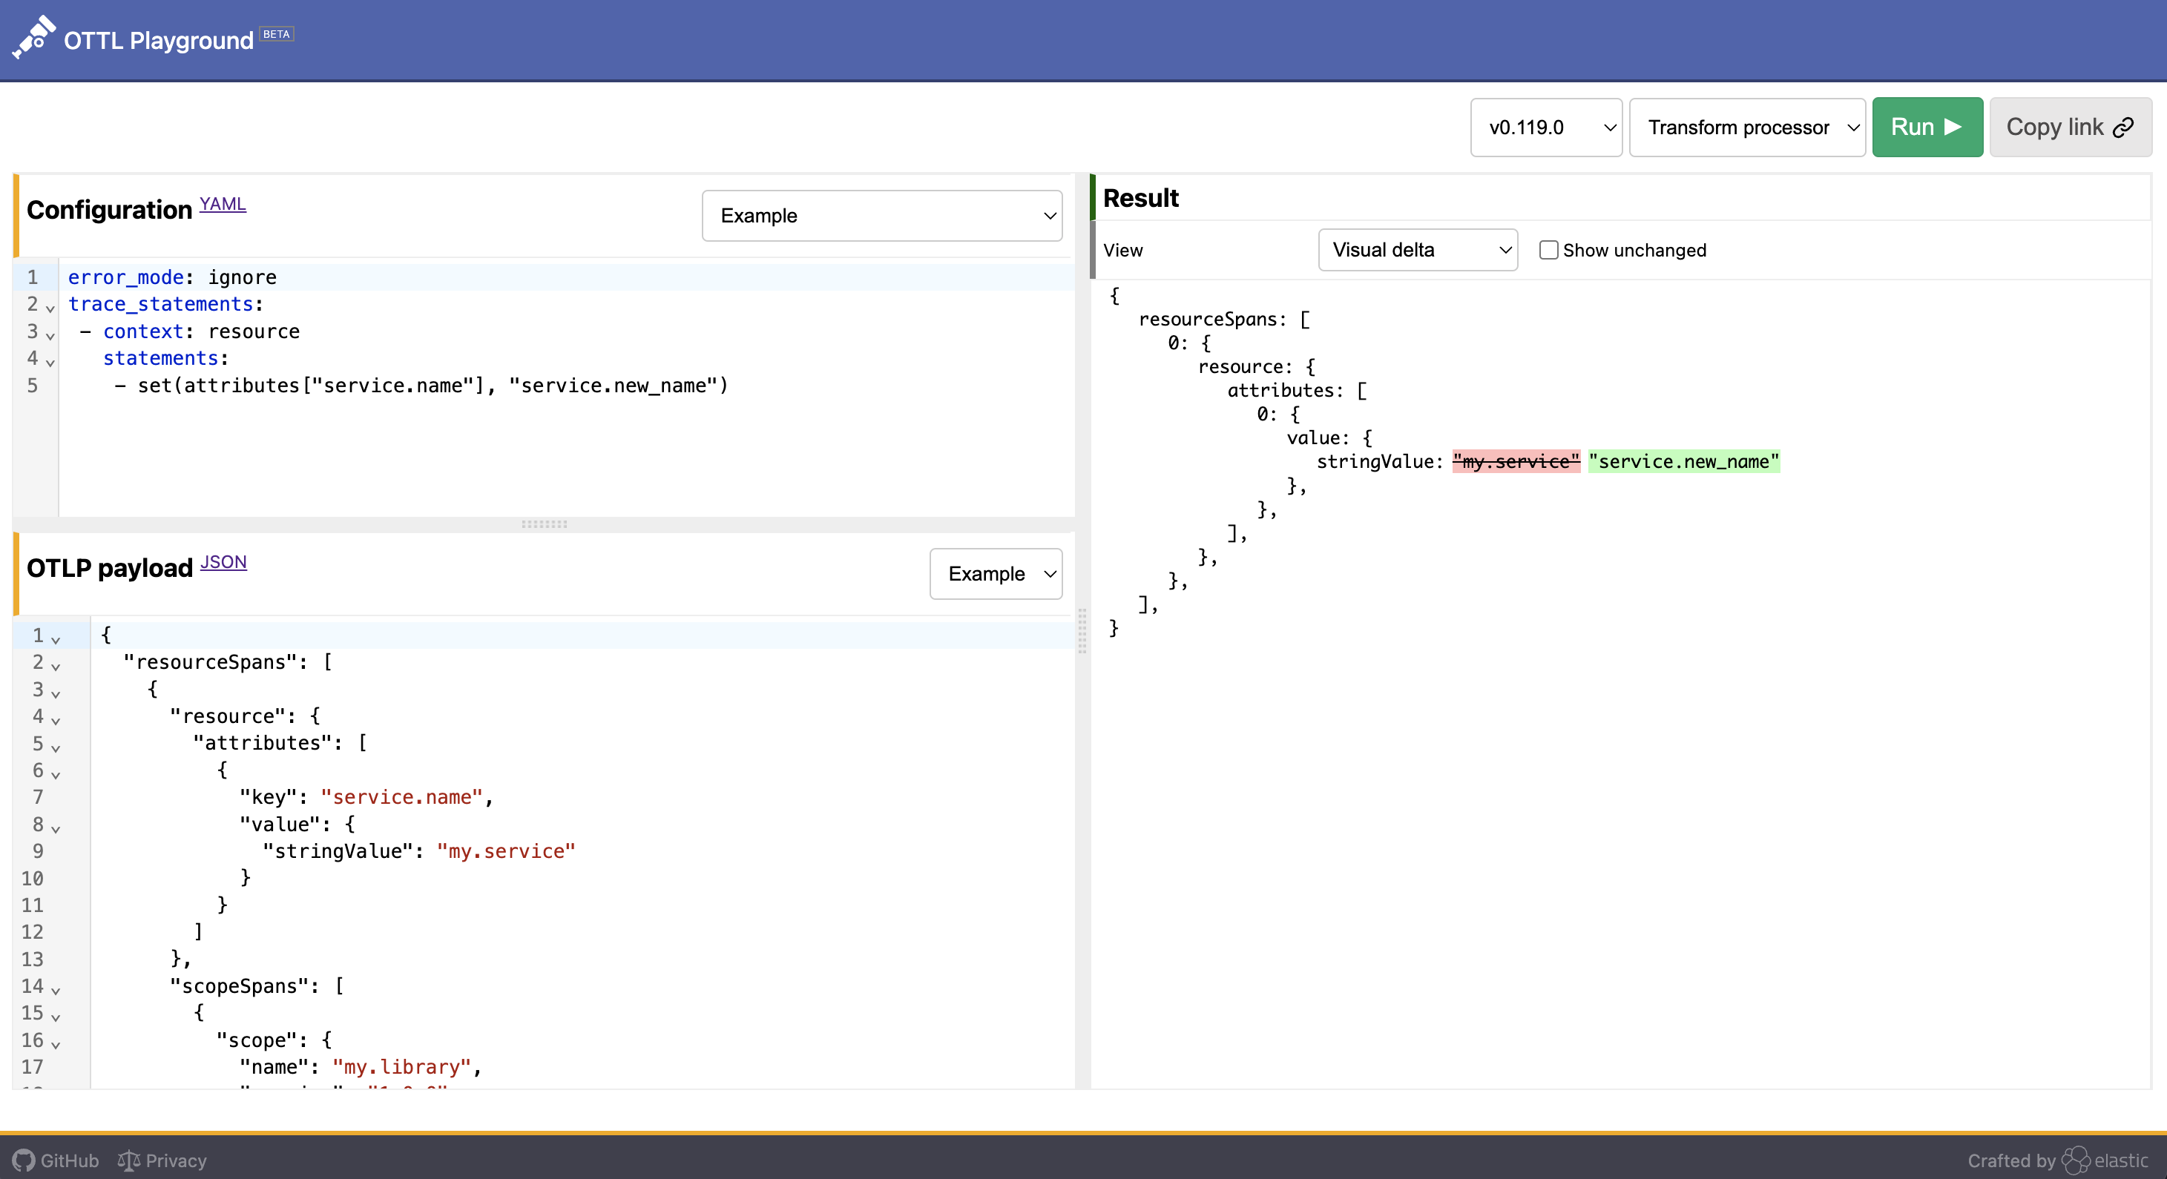Click the vertical splitter beside Result panel
Screen dimensions: 2167x1179
click(1082, 631)
